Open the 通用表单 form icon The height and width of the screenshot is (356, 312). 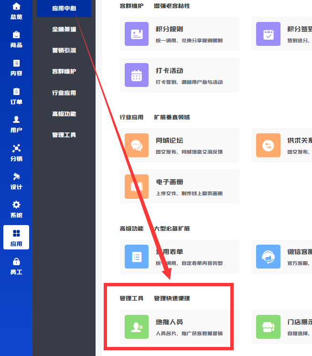[x=137, y=257]
